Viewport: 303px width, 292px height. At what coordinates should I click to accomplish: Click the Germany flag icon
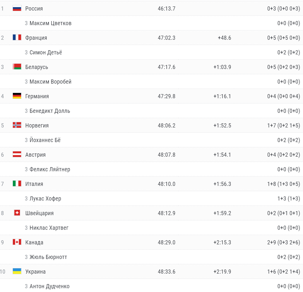17,96
